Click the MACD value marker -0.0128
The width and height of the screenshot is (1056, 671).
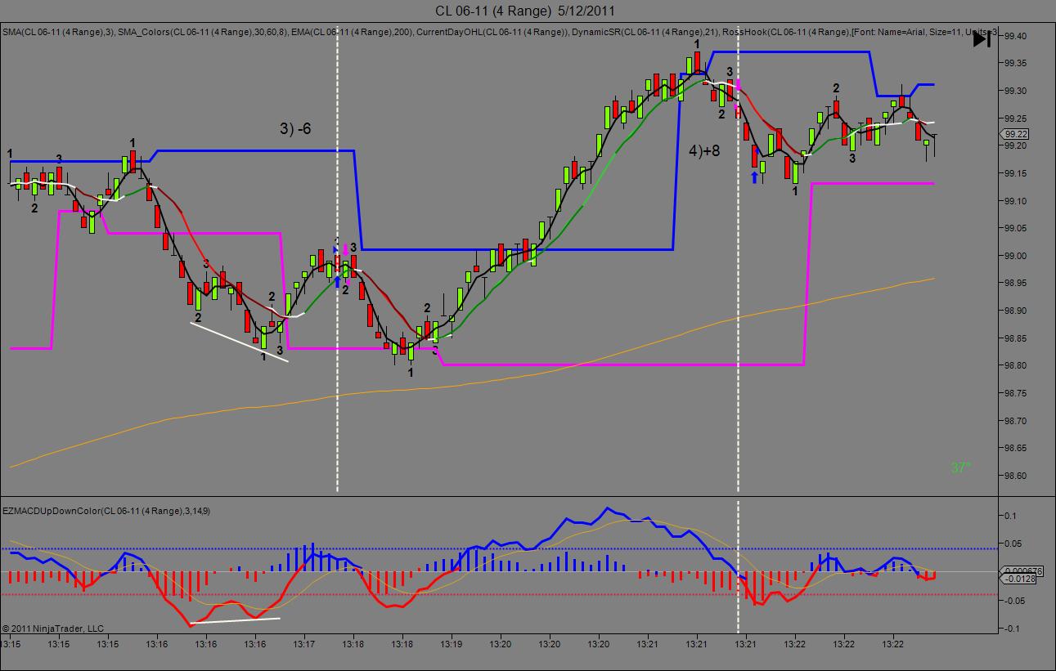click(x=1018, y=579)
